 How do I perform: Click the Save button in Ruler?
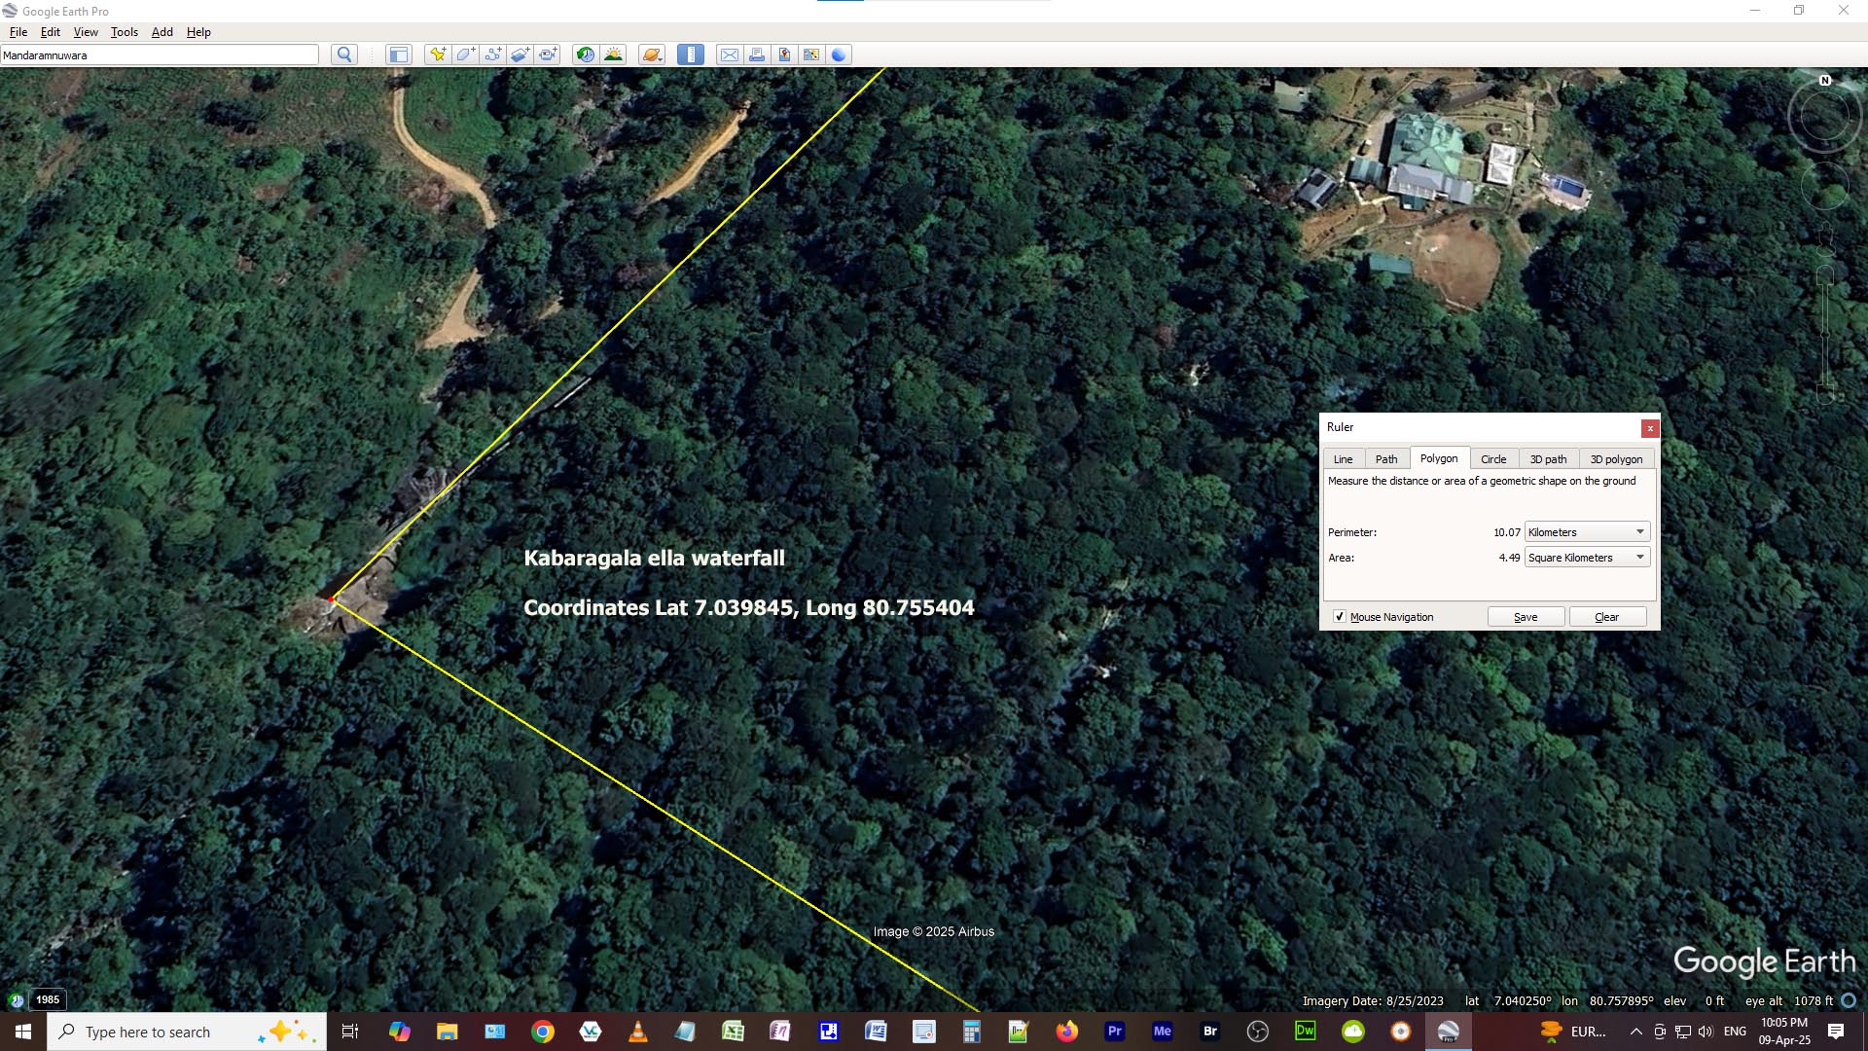(x=1526, y=617)
